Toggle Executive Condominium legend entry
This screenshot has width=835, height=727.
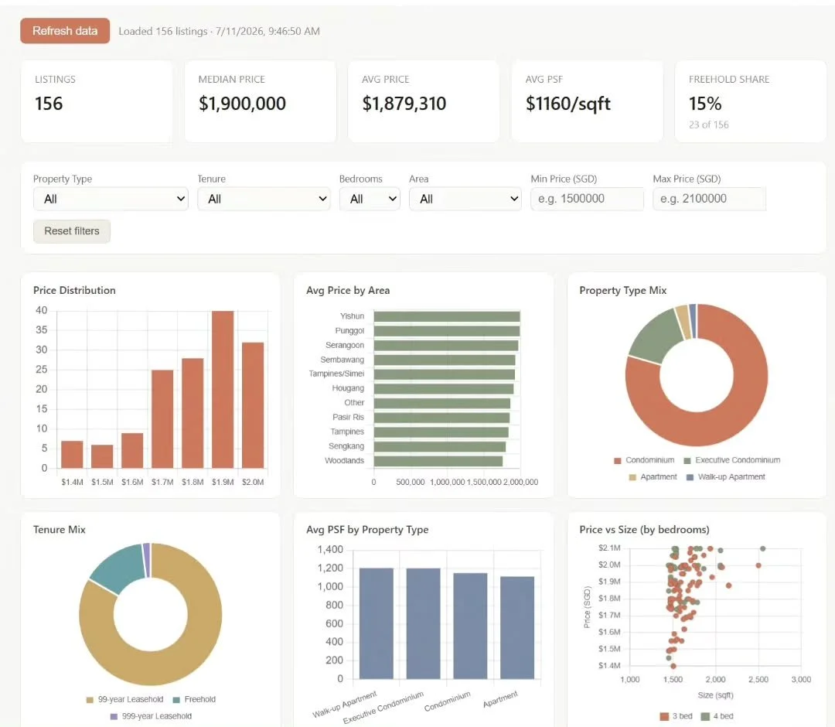pyautogui.click(x=731, y=460)
